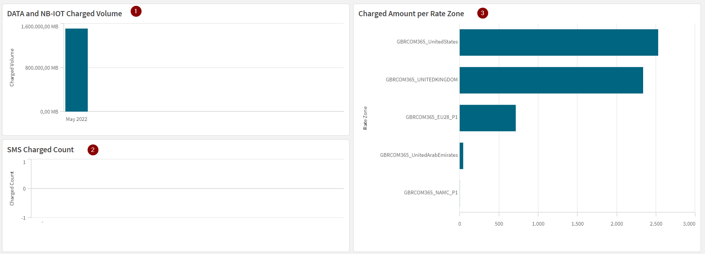Screen dimensions: 705x254
Task: Select the GBRCOM365_UnitedStates bar
Action: tap(558, 42)
